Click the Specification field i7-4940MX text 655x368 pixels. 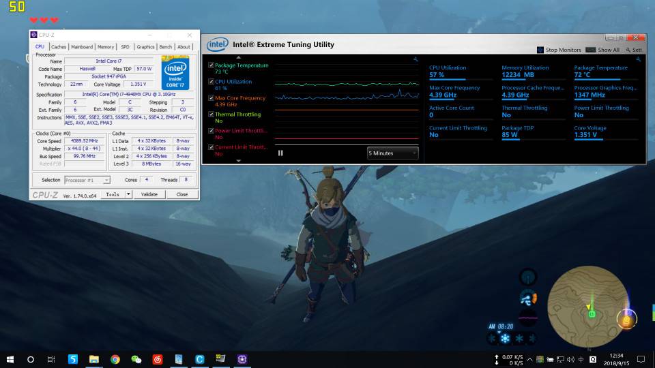point(129,94)
